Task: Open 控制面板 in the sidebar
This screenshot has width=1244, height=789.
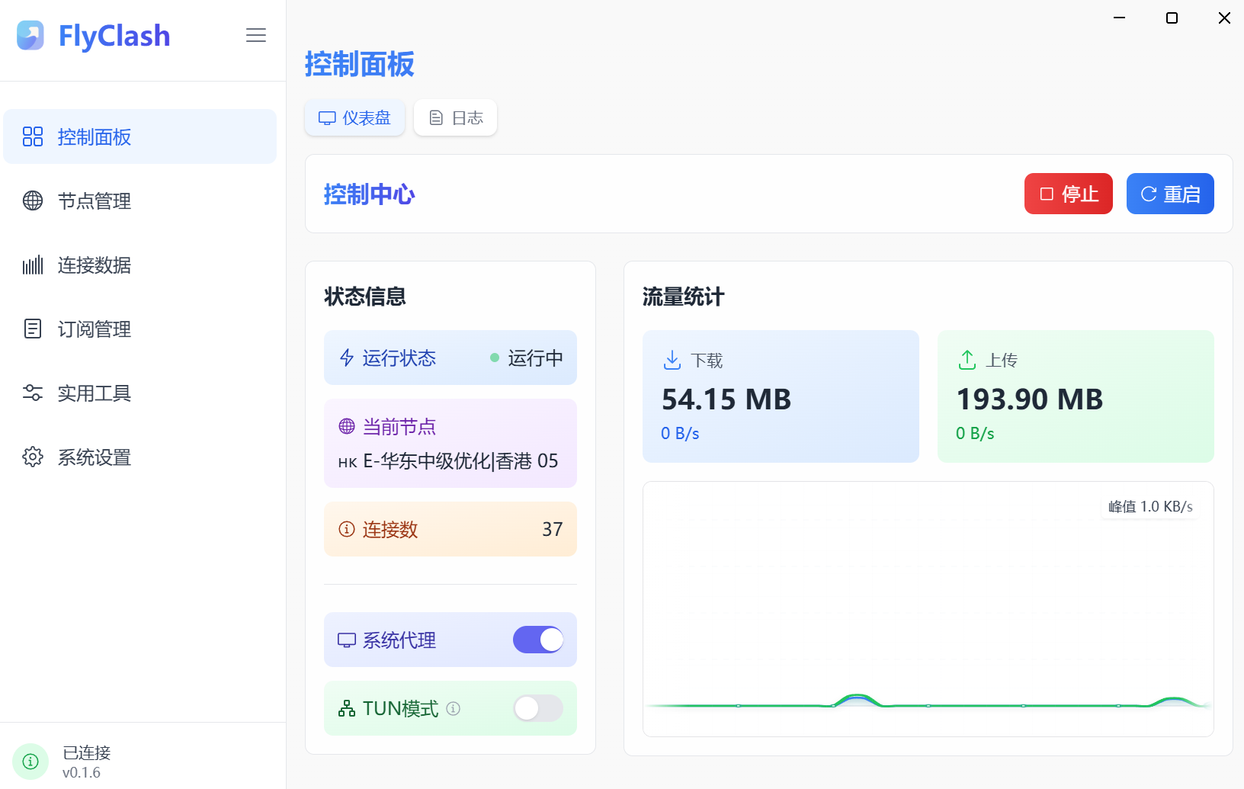Action: (x=140, y=136)
